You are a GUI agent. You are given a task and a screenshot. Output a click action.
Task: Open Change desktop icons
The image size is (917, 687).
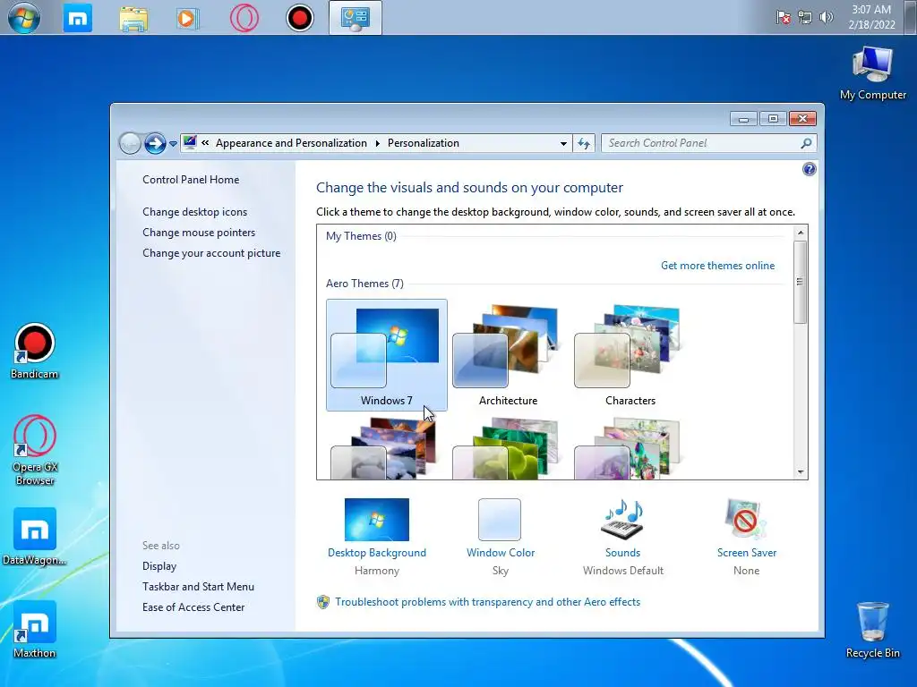click(194, 212)
